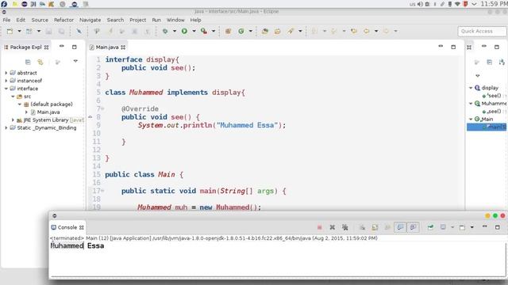
Task: Open the File menu
Action: (6, 20)
